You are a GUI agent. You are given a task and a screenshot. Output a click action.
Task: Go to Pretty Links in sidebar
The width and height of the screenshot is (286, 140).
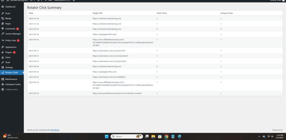[11, 40]
